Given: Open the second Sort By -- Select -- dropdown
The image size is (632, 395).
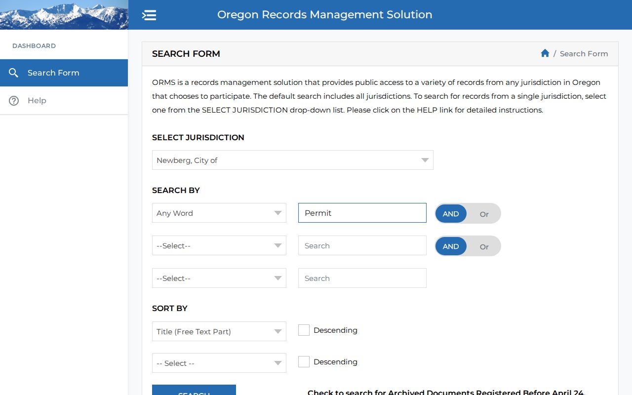Looking at the screenshot, I should (x=219, y=363).
